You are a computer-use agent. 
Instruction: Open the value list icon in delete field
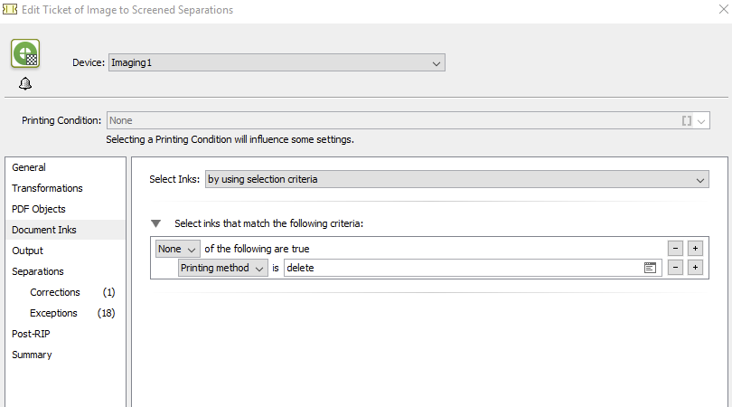[650, 268]
